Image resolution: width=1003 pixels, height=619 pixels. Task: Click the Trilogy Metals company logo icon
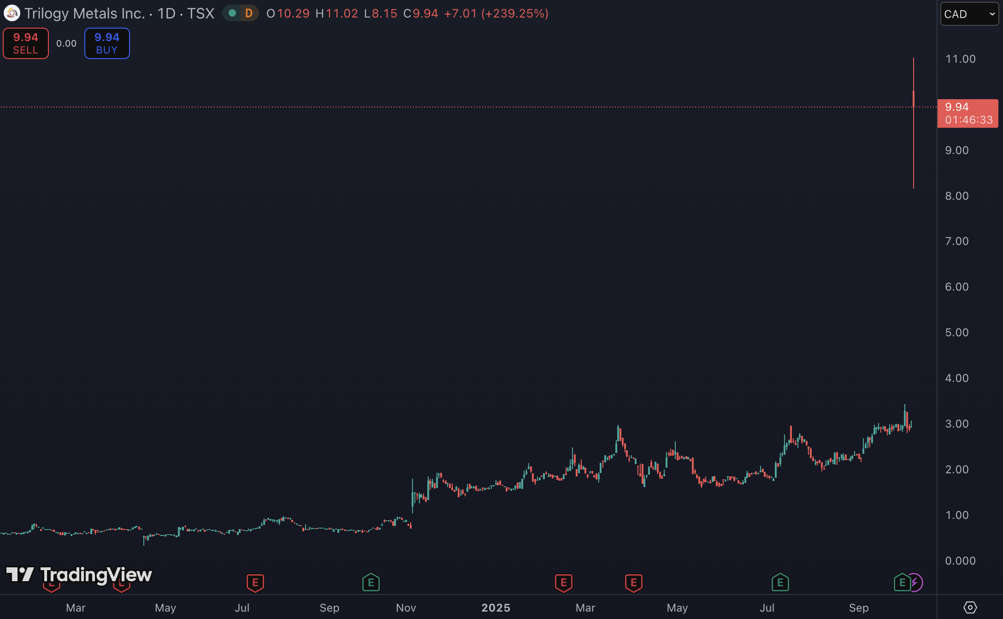tap(12, 13)
